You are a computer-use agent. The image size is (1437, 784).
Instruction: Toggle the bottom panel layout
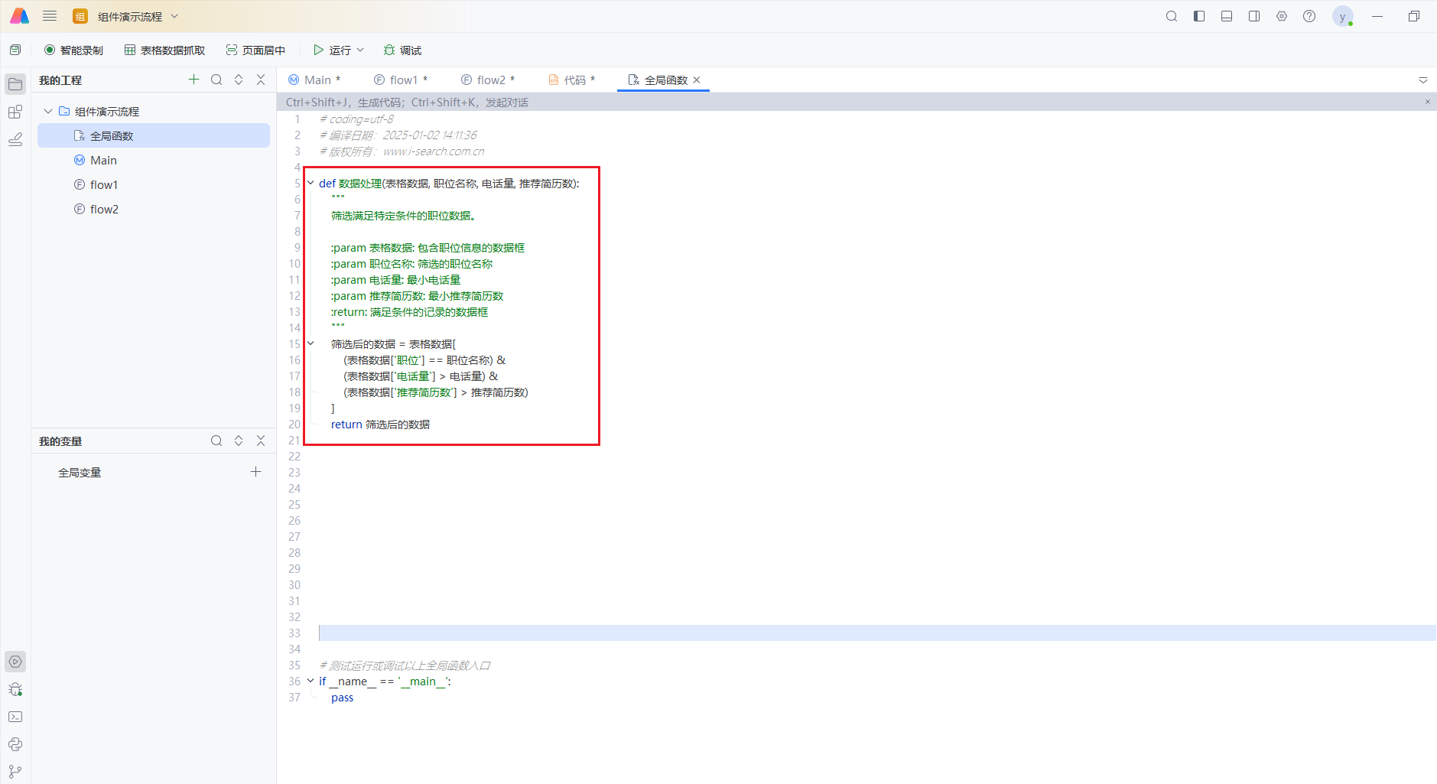[x=1227, y=16]
